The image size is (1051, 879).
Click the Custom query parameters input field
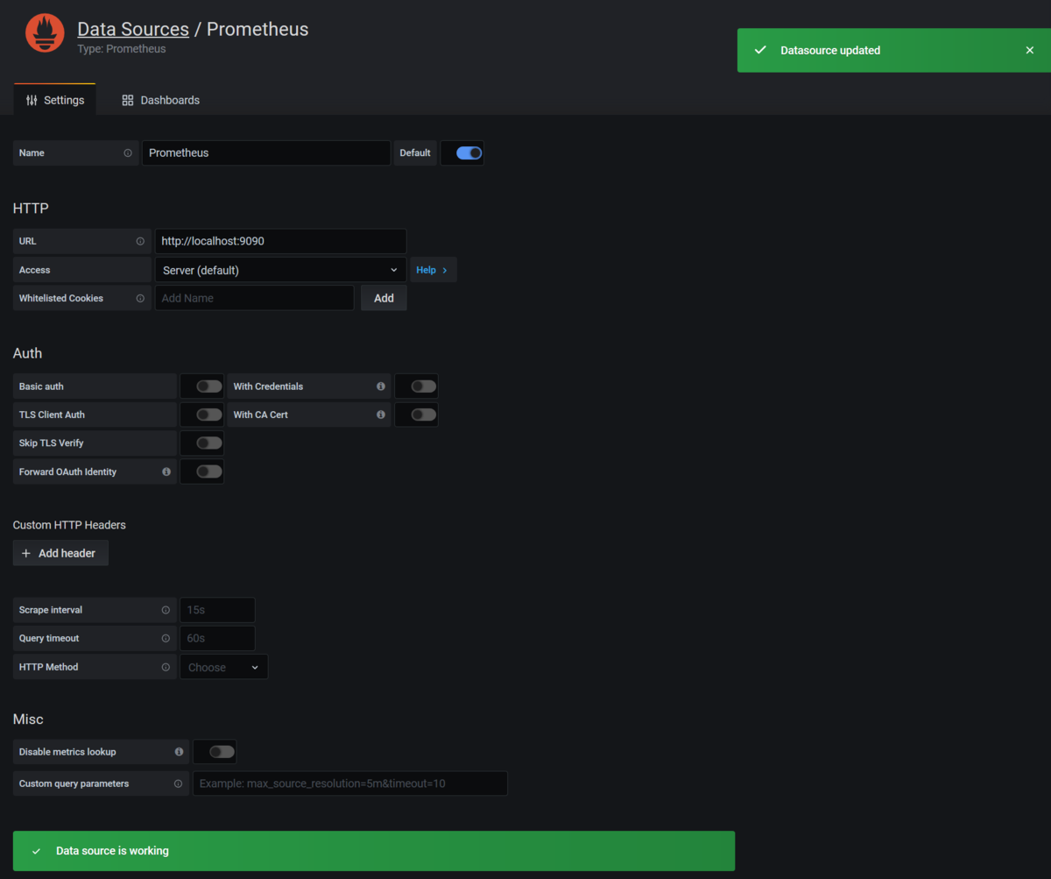349,783
